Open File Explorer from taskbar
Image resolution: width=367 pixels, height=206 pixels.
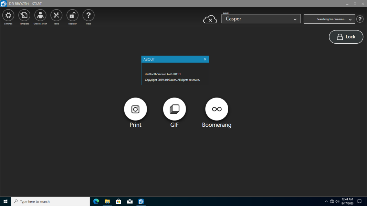(x=107, y=201)
